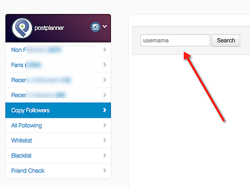250x187 pixels.
Task: Click chevron arrow on Non Followers row
Action: [104, 49]
